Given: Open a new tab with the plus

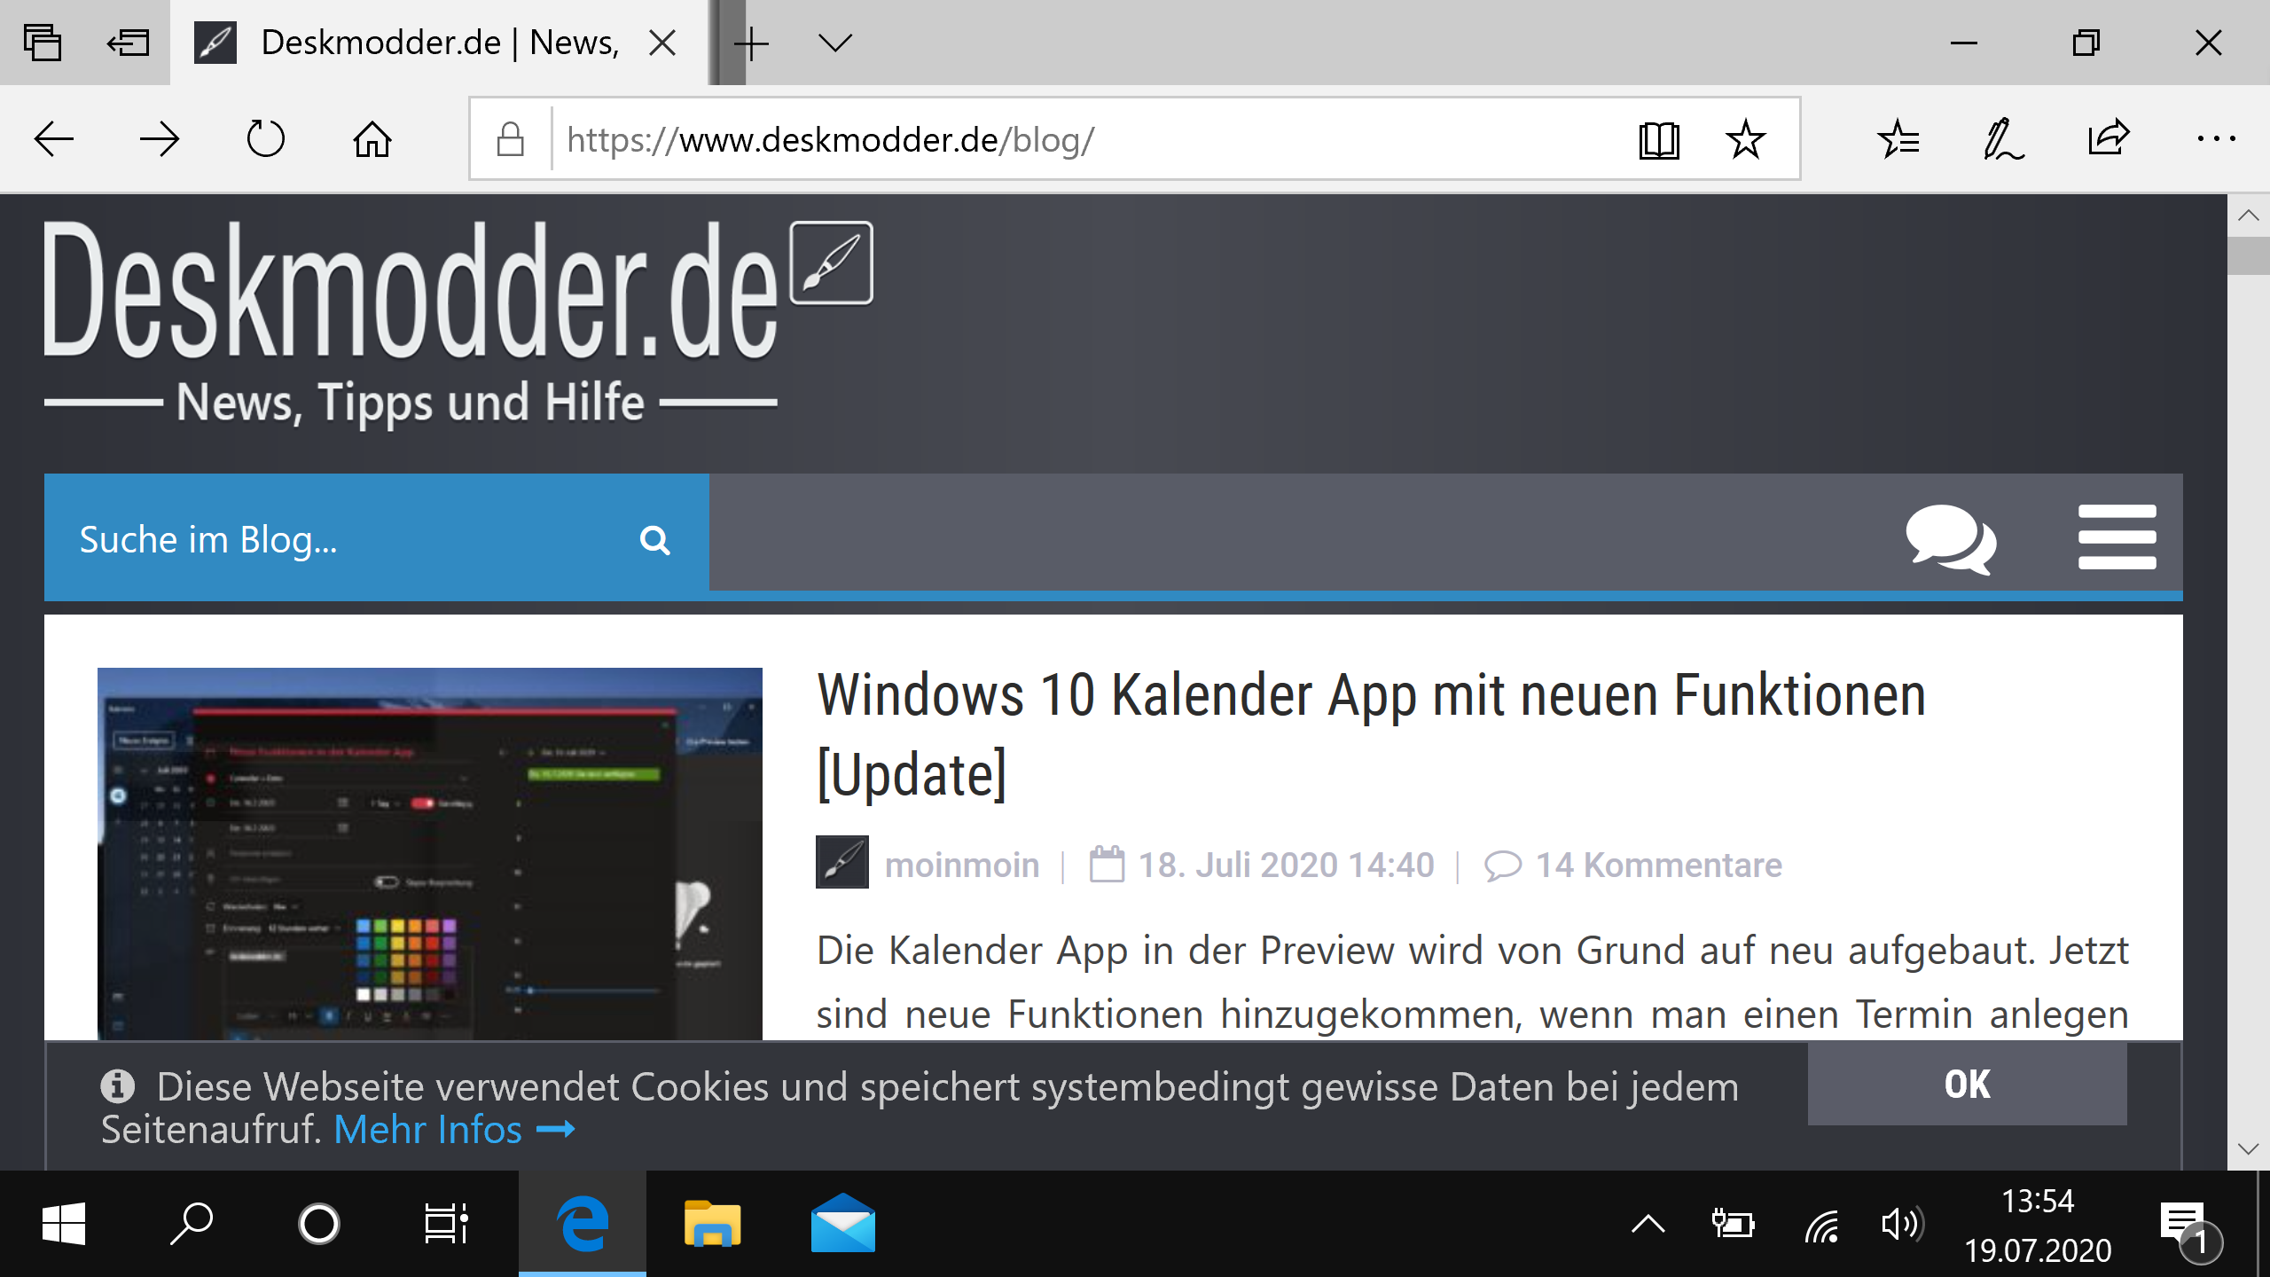Looking at the screenshot, I should point(752,43).
